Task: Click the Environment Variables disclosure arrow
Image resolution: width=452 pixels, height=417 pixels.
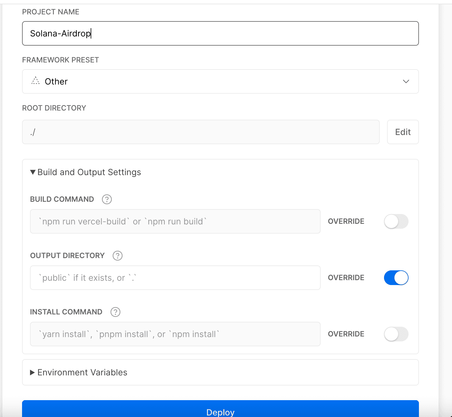Action: coord(32,372)
